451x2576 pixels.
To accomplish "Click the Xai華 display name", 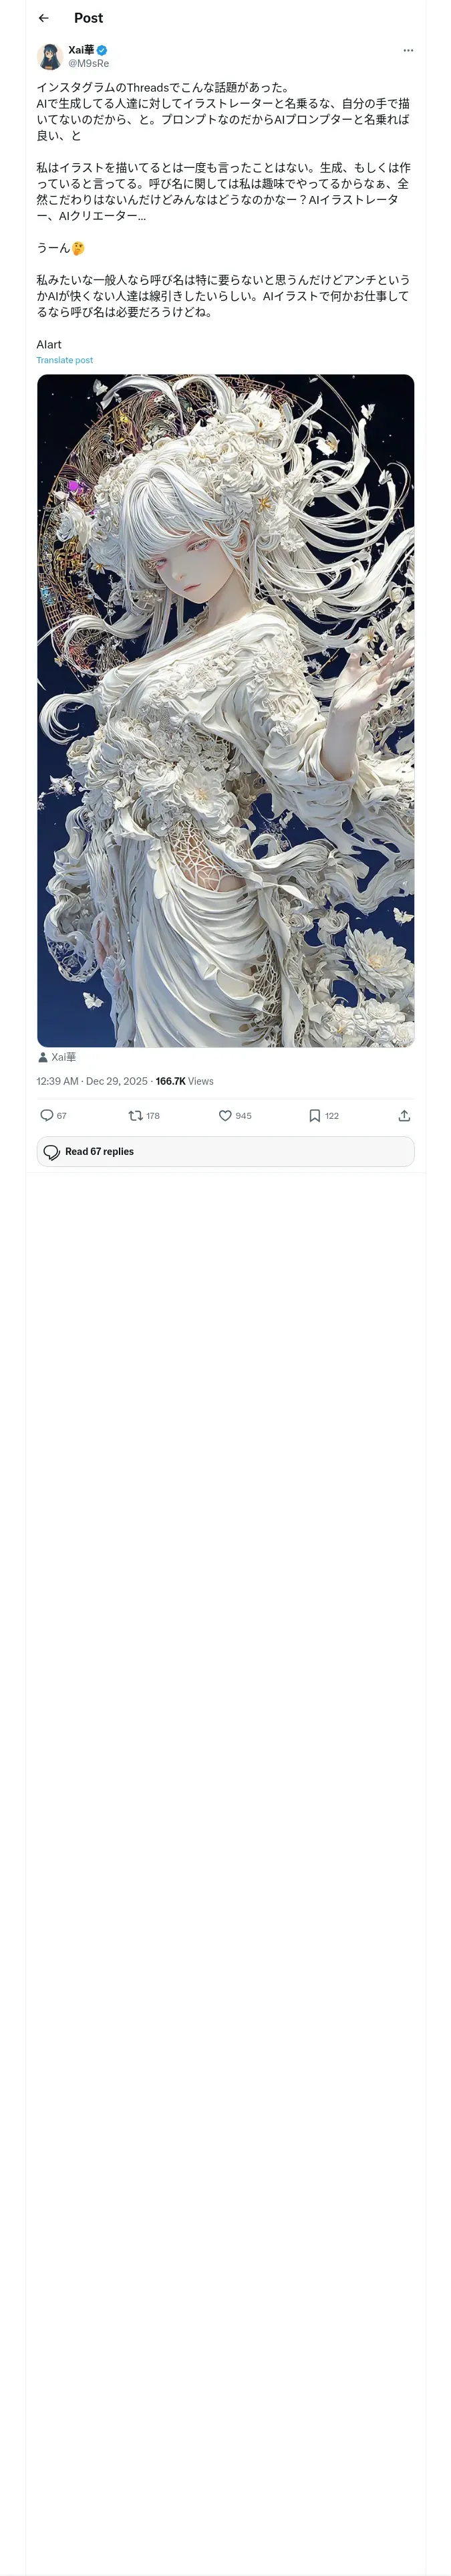I will pyautogui.click(x=81, y=50).
